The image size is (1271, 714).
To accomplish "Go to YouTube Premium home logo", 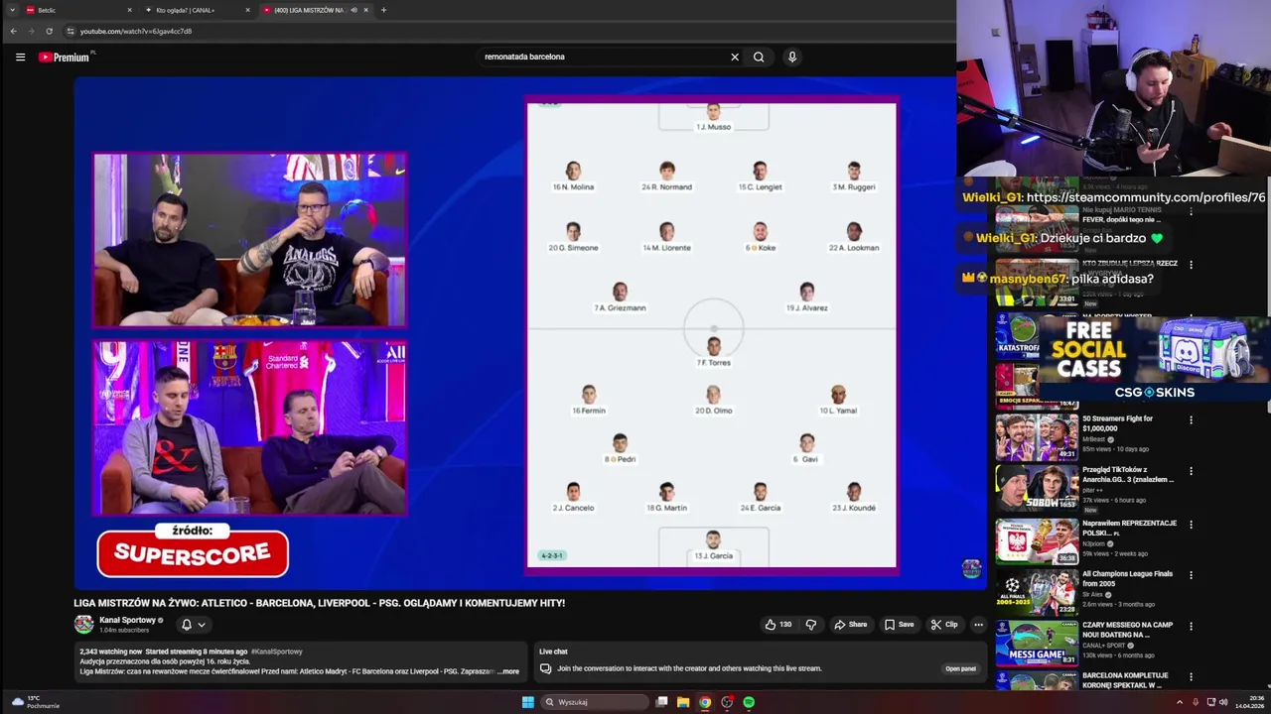I will click(66, 58).
